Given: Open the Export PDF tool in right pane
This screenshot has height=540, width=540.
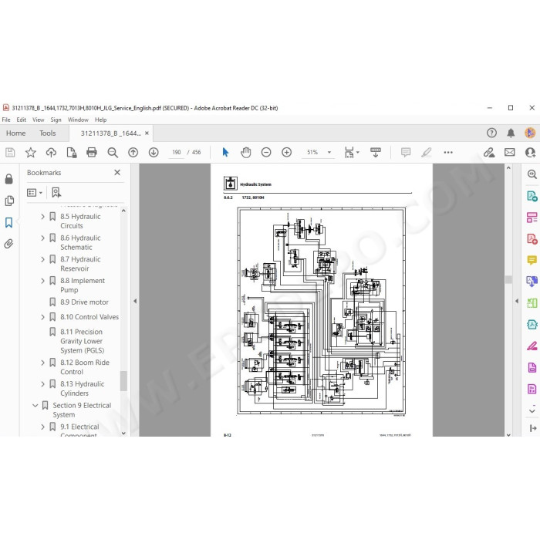Looking at the screenshot, I should click(x=532, y=196).
